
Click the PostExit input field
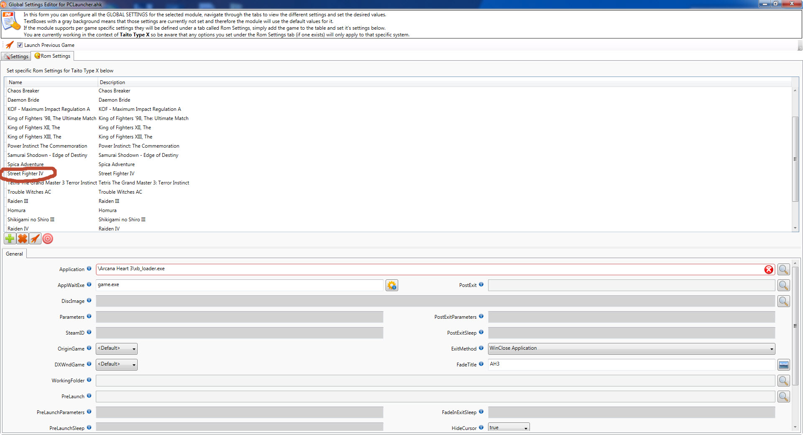coord(632,285)
